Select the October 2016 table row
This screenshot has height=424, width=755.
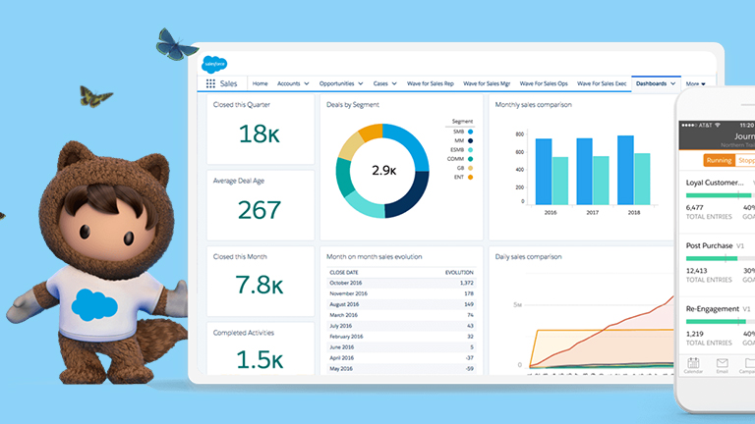(401, 282)
